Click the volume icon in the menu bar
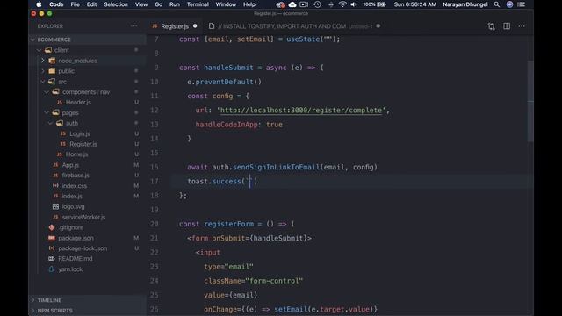This screenshot has height=316, width=562. click(353, 4)
